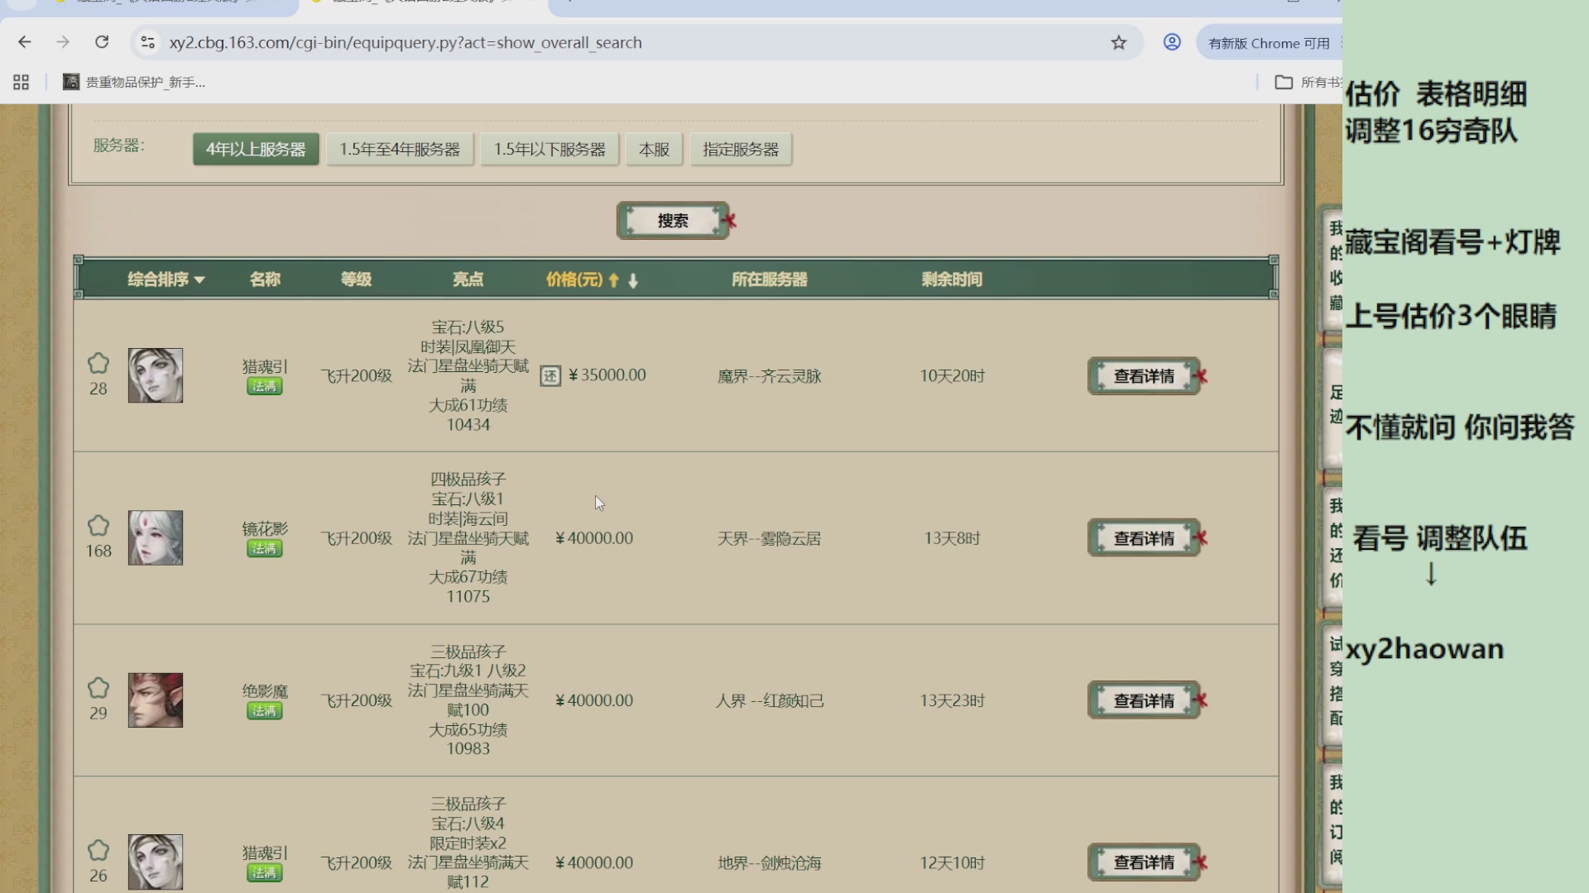Select the 4年以上服务器 filter

(256, 150)
